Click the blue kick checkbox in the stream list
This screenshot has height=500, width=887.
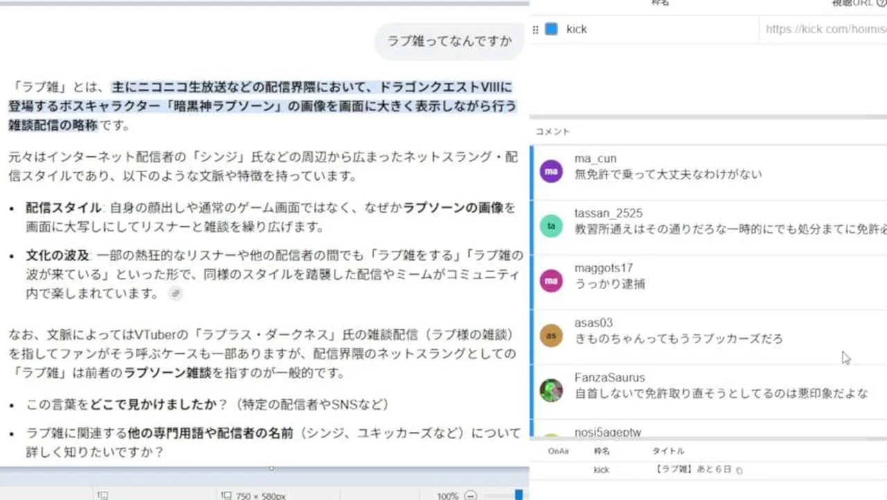coord(551,29)
